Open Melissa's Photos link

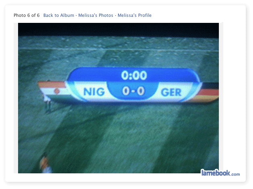[x=96, y=15]
